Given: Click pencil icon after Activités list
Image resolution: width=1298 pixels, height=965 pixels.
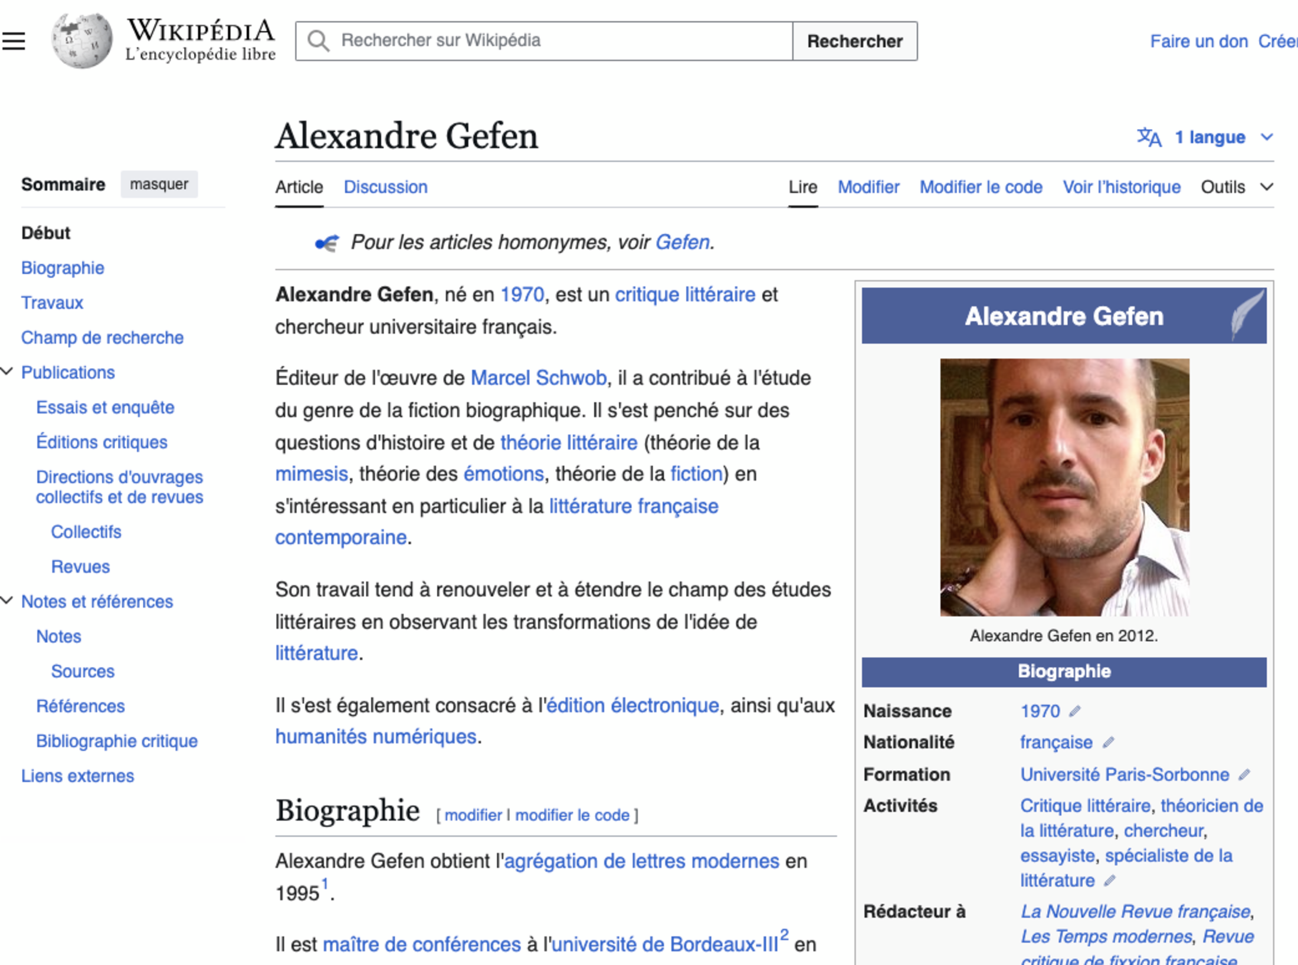Looking at the screenshot, I should click(1110, 881).
